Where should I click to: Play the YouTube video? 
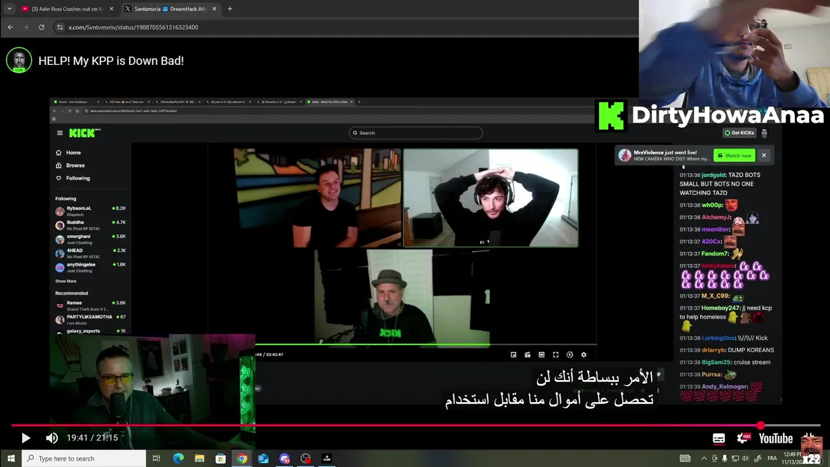pos(25,438)
